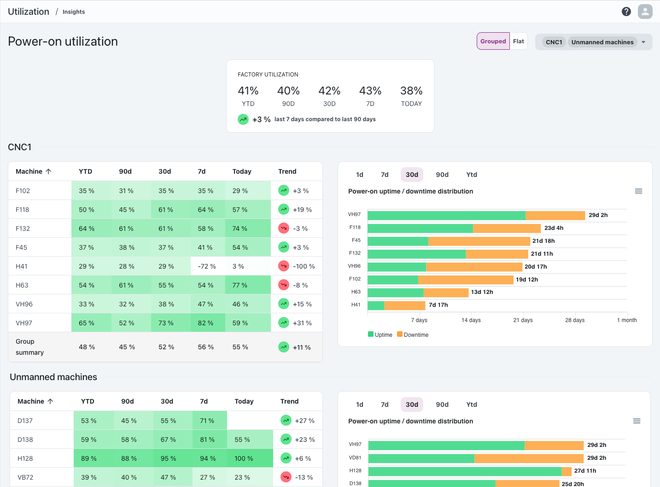Click the H41 downward trend icon
This screenshot has width=660, height=487.
pyautogui.click(x=284, y=266)
